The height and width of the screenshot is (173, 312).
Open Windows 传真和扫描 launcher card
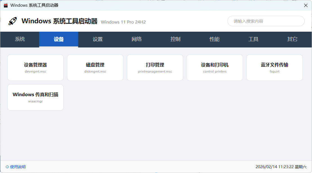pyautogui.click(x=35, y=97)
